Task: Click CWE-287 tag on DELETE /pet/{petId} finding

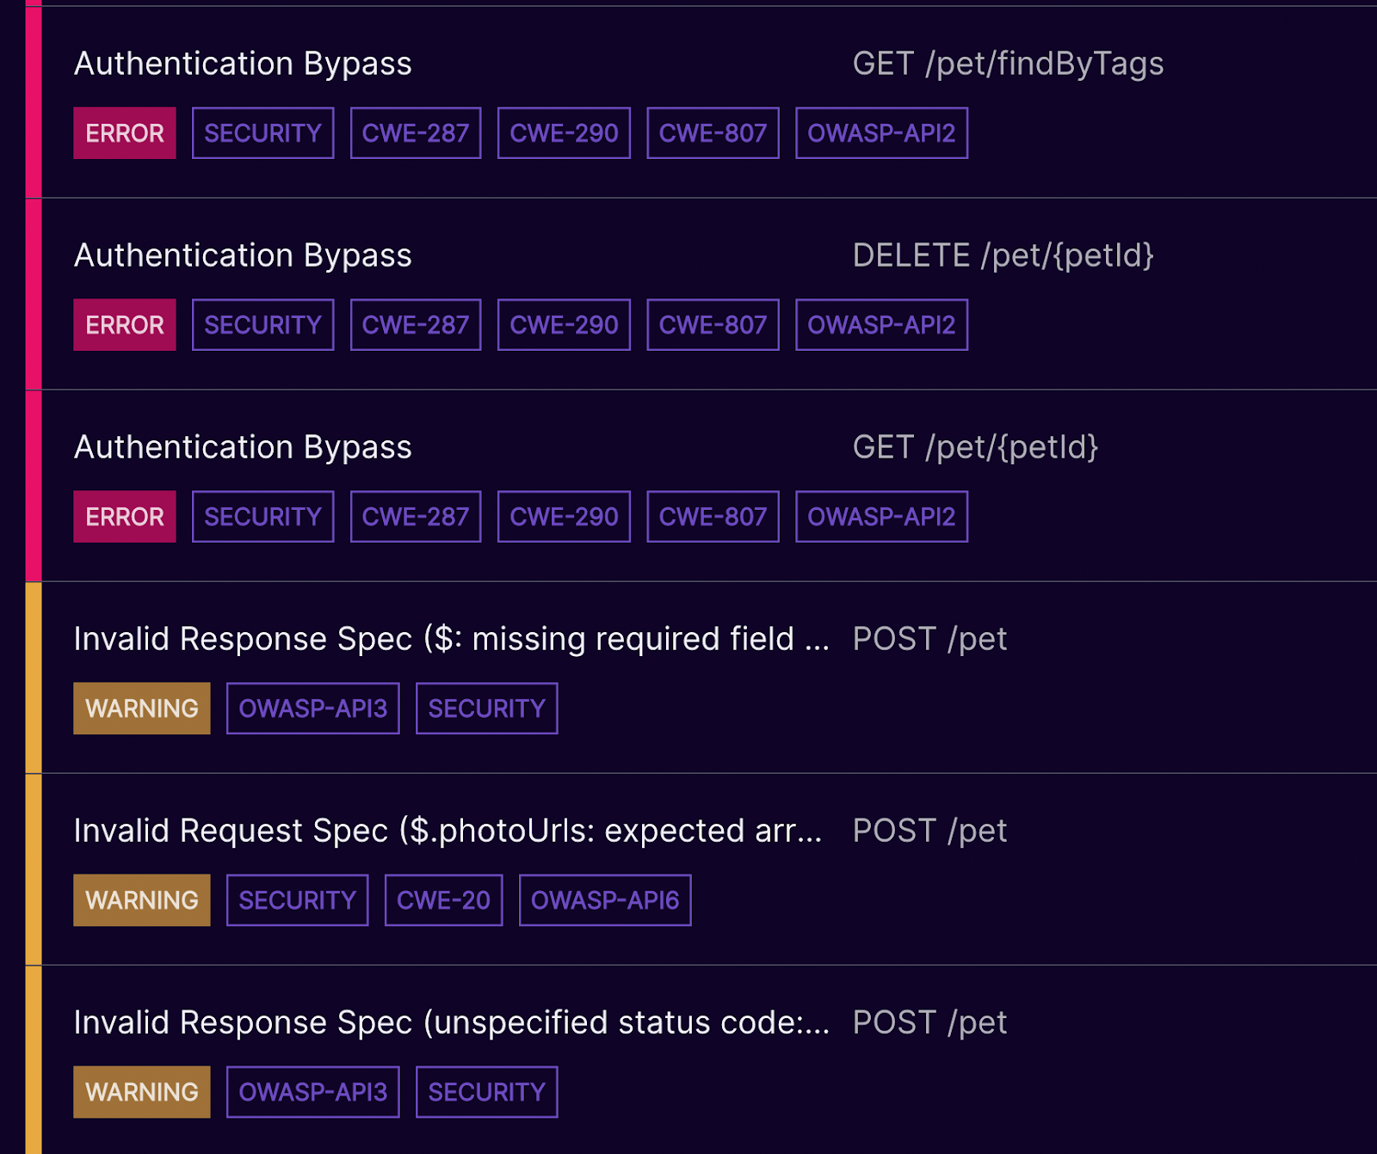Action: tap(416, 325)
